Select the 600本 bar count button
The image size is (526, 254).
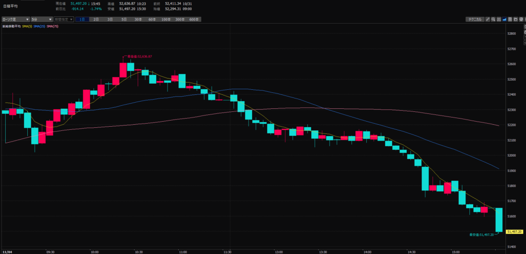coord(194,19)
